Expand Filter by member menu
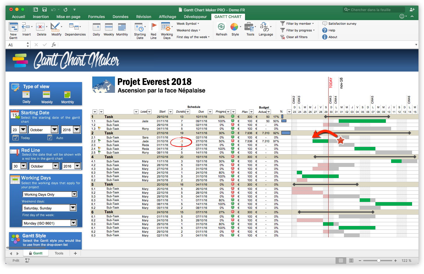Viewport: 424px width, 274px height. pyautogui.click(x=297, y=24)
